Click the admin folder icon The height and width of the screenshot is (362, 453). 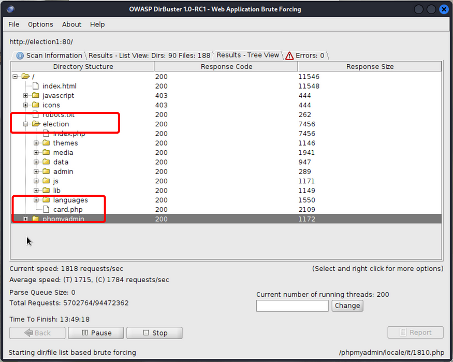[46, 171]
